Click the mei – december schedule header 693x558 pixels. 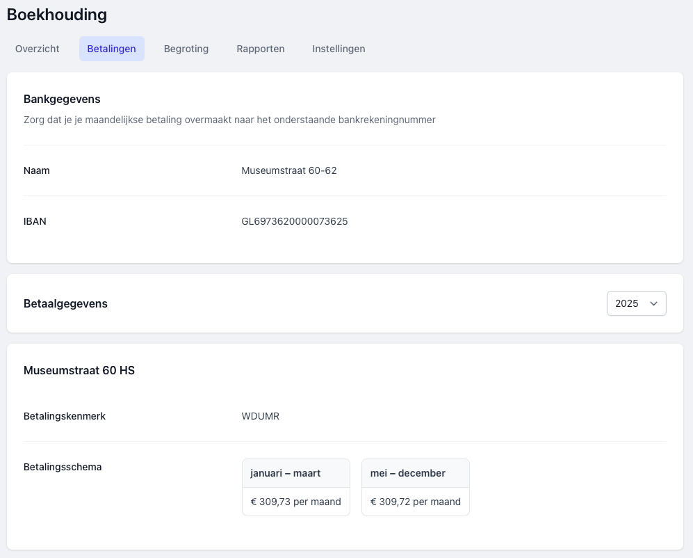(x=408, y=473)
